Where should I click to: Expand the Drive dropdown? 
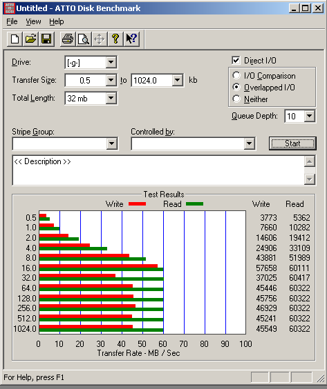[x=111, y=63]
